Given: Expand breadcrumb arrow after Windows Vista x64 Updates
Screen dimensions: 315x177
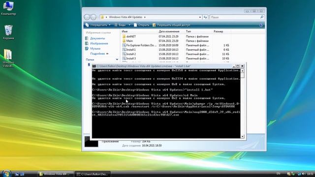Looking at the screenshot, I should tap(145, 17).
